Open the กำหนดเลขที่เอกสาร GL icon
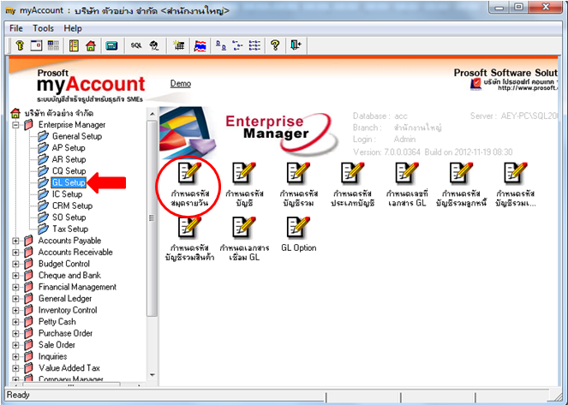 pyautogui.click(x=407, y=185)
